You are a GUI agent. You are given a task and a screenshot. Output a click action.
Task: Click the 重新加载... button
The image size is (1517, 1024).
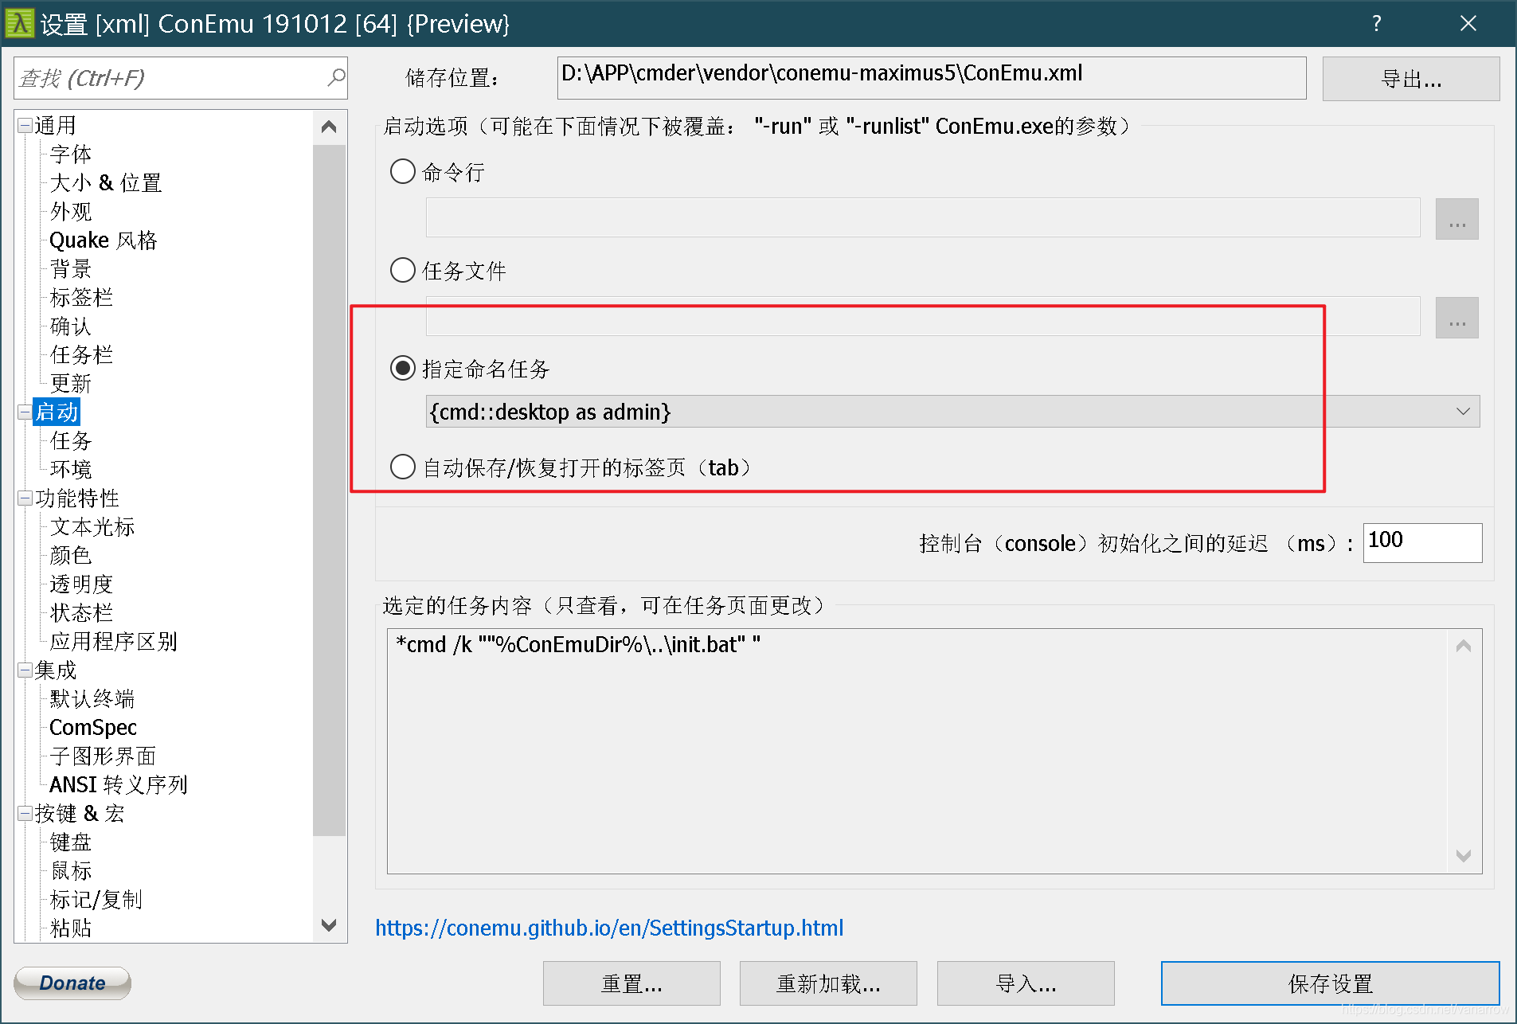pyautogui.click(x=828, y=983)
